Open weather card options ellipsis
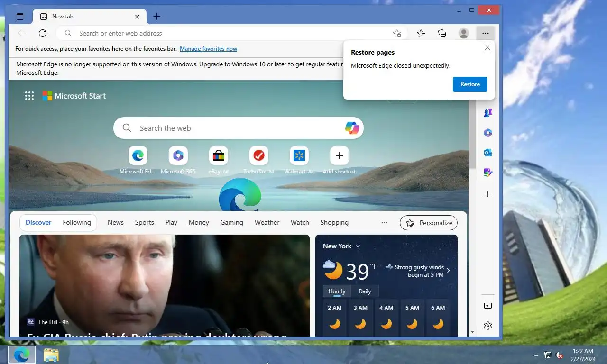This screenshot has width=607, height=364. [443, 246]
